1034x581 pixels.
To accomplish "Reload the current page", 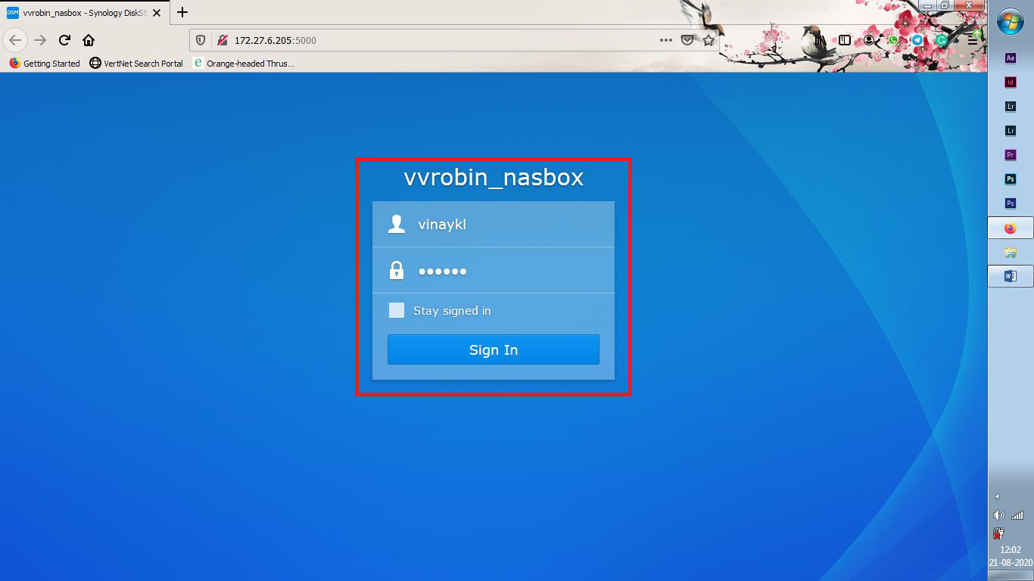I will click(64, 40).
